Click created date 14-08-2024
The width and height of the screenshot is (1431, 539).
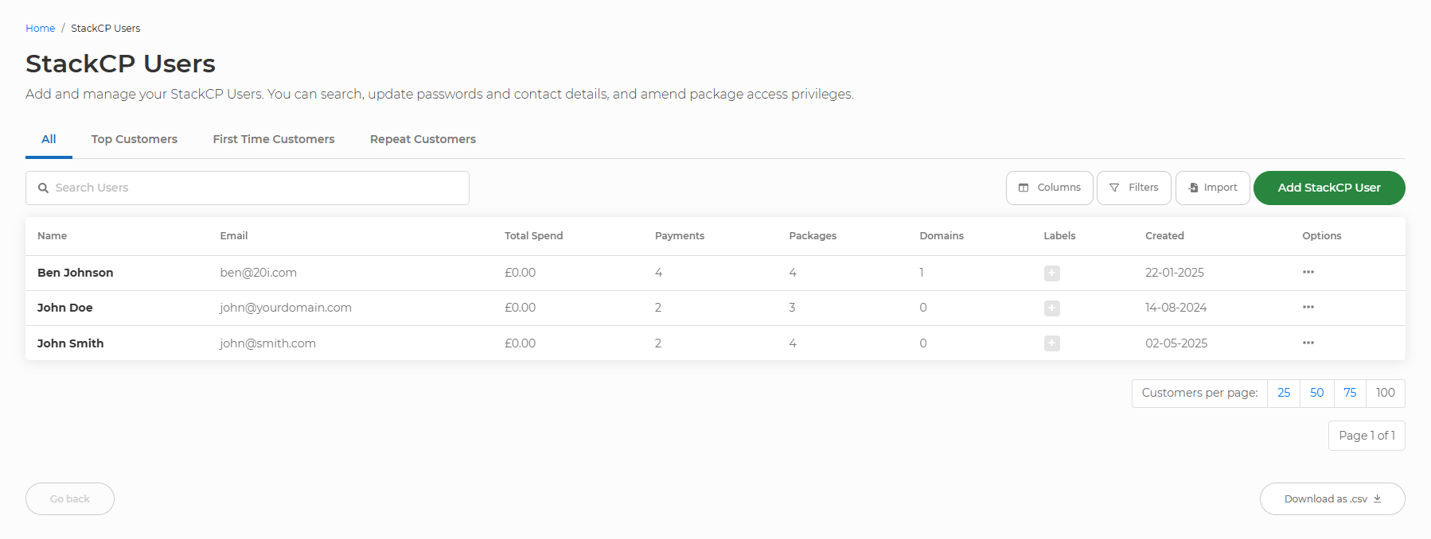pyautogui.click(x=1176, y=308)
